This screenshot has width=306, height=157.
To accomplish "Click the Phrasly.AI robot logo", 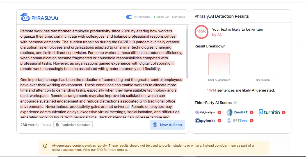I will (25, 17).
